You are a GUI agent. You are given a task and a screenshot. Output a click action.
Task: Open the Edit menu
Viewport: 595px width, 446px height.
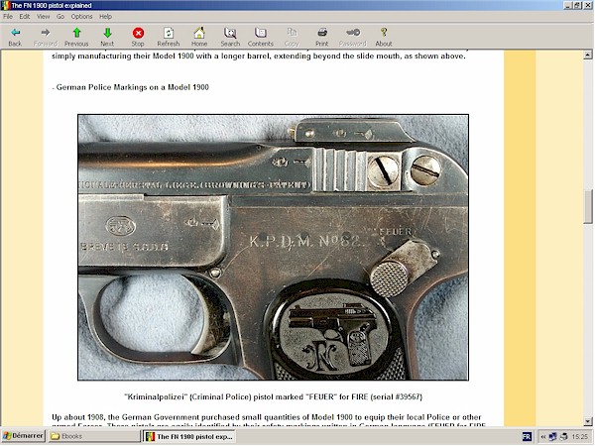point(25,16)
